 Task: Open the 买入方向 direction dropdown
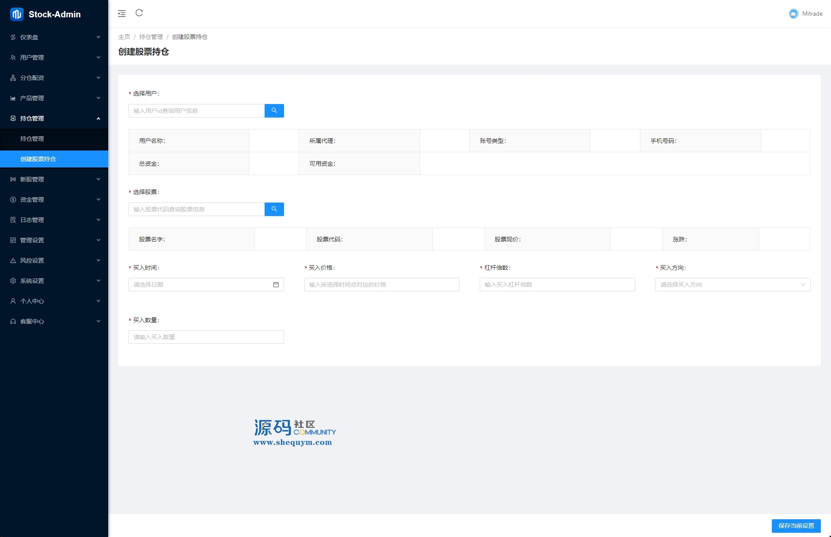733,285
